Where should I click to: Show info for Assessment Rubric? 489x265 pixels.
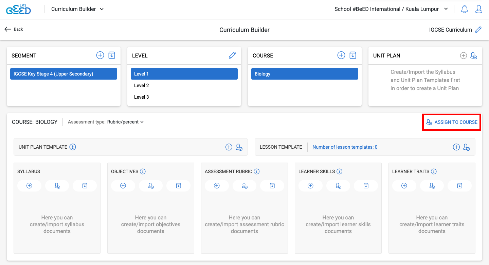pos(257,171)
